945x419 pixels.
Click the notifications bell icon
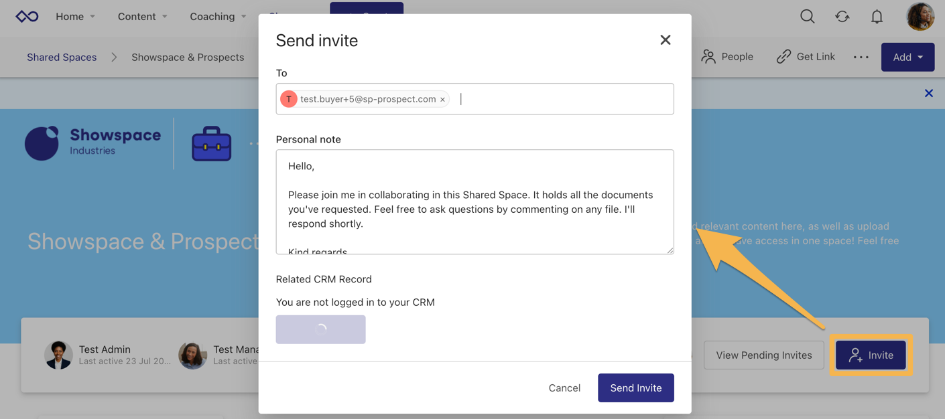(x=876, y=16)
